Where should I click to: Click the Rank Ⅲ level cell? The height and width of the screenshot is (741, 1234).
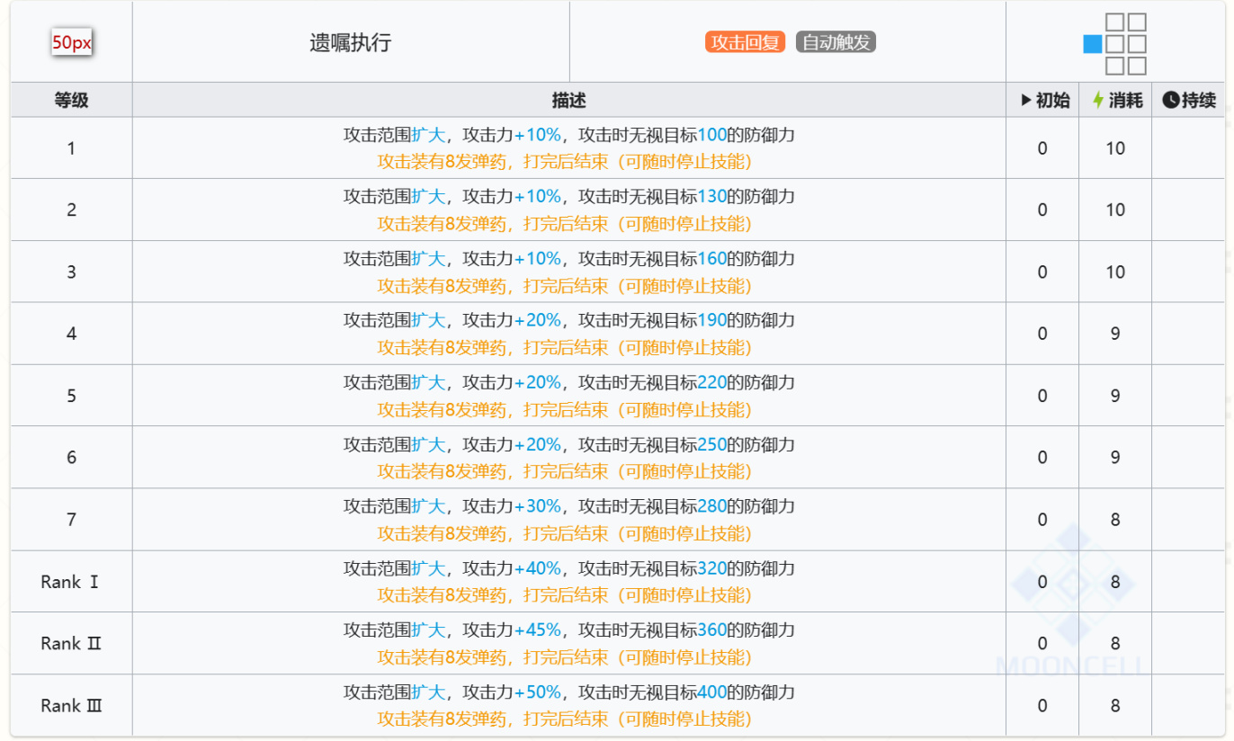71,706
